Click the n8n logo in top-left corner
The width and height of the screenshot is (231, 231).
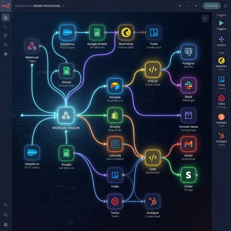click(x=6, y=6)
